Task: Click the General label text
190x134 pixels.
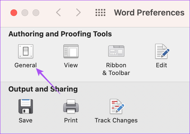Action: point(25,65)
